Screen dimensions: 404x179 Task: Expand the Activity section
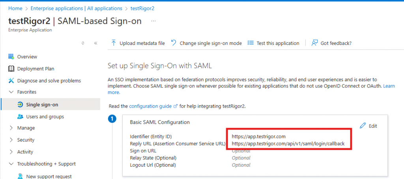point(11,152)
